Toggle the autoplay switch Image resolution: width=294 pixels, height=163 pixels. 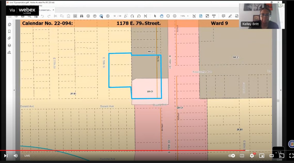point(232,156)
